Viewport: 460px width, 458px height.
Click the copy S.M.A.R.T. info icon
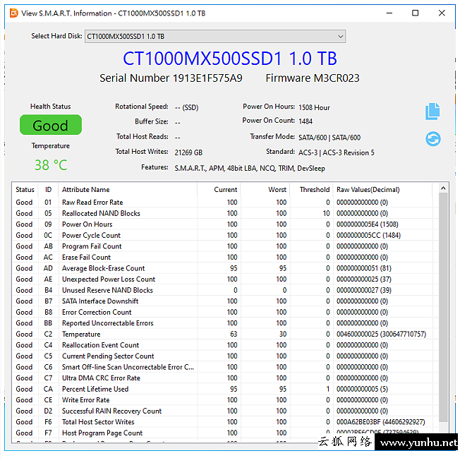click(432, 112)
